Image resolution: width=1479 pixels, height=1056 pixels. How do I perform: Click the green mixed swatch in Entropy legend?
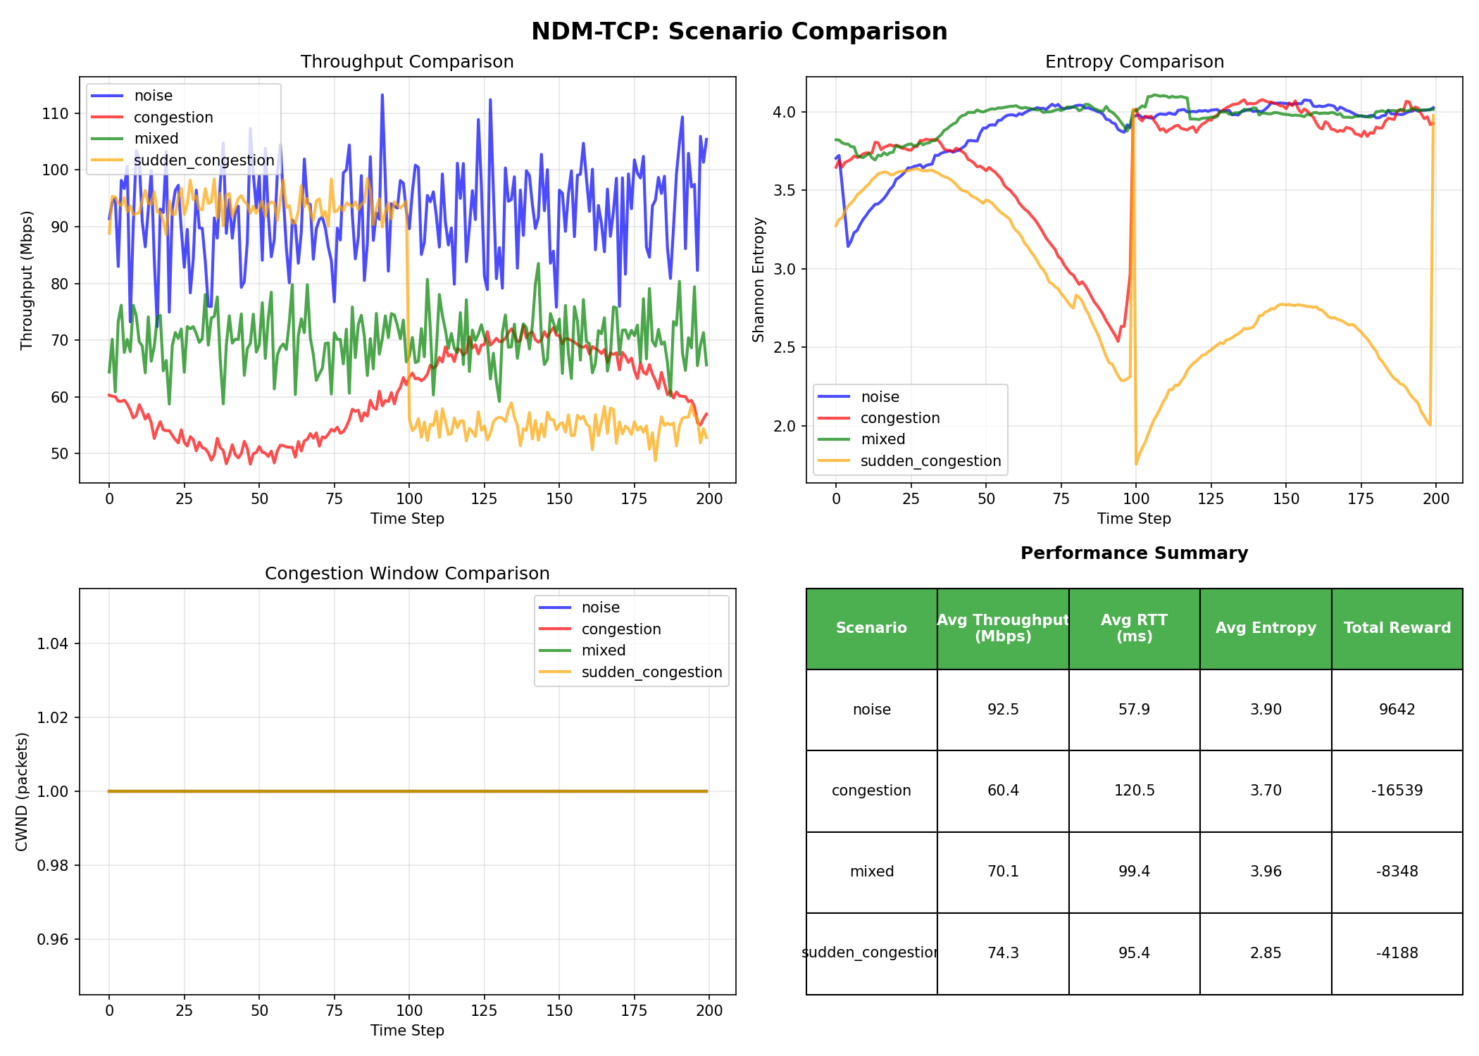pos(835,439)
